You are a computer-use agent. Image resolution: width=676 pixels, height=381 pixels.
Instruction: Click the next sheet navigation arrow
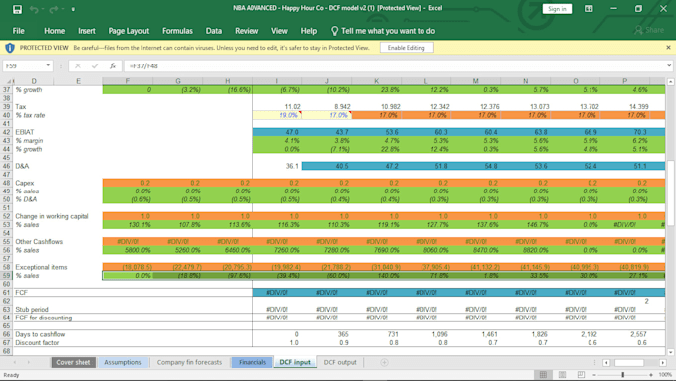click(29, 362)
